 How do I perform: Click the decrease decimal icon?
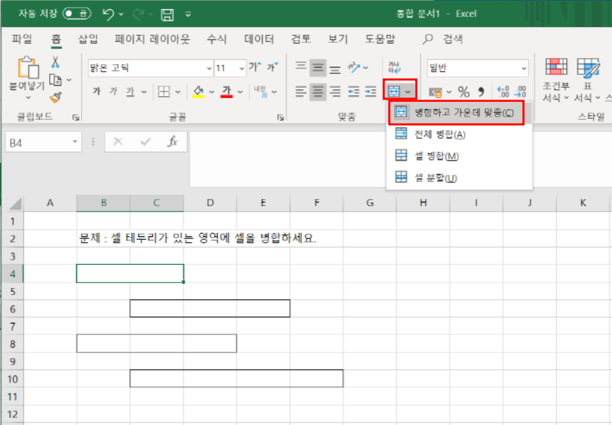pos(520,92)
